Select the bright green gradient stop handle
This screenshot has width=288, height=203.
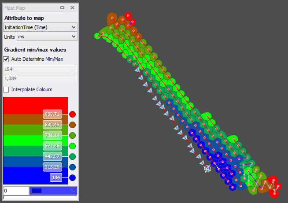click(x=73, y=146)
